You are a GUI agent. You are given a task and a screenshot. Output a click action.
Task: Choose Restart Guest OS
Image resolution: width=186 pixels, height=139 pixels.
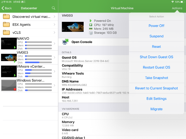tap(156, 67)
